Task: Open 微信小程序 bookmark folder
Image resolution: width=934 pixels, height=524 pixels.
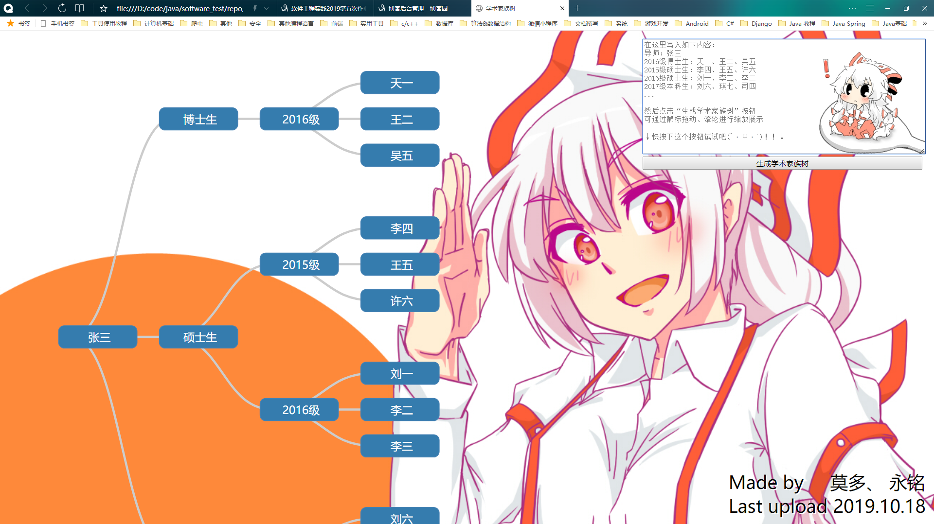Action: pyautogui.click(x=538, y=23)
